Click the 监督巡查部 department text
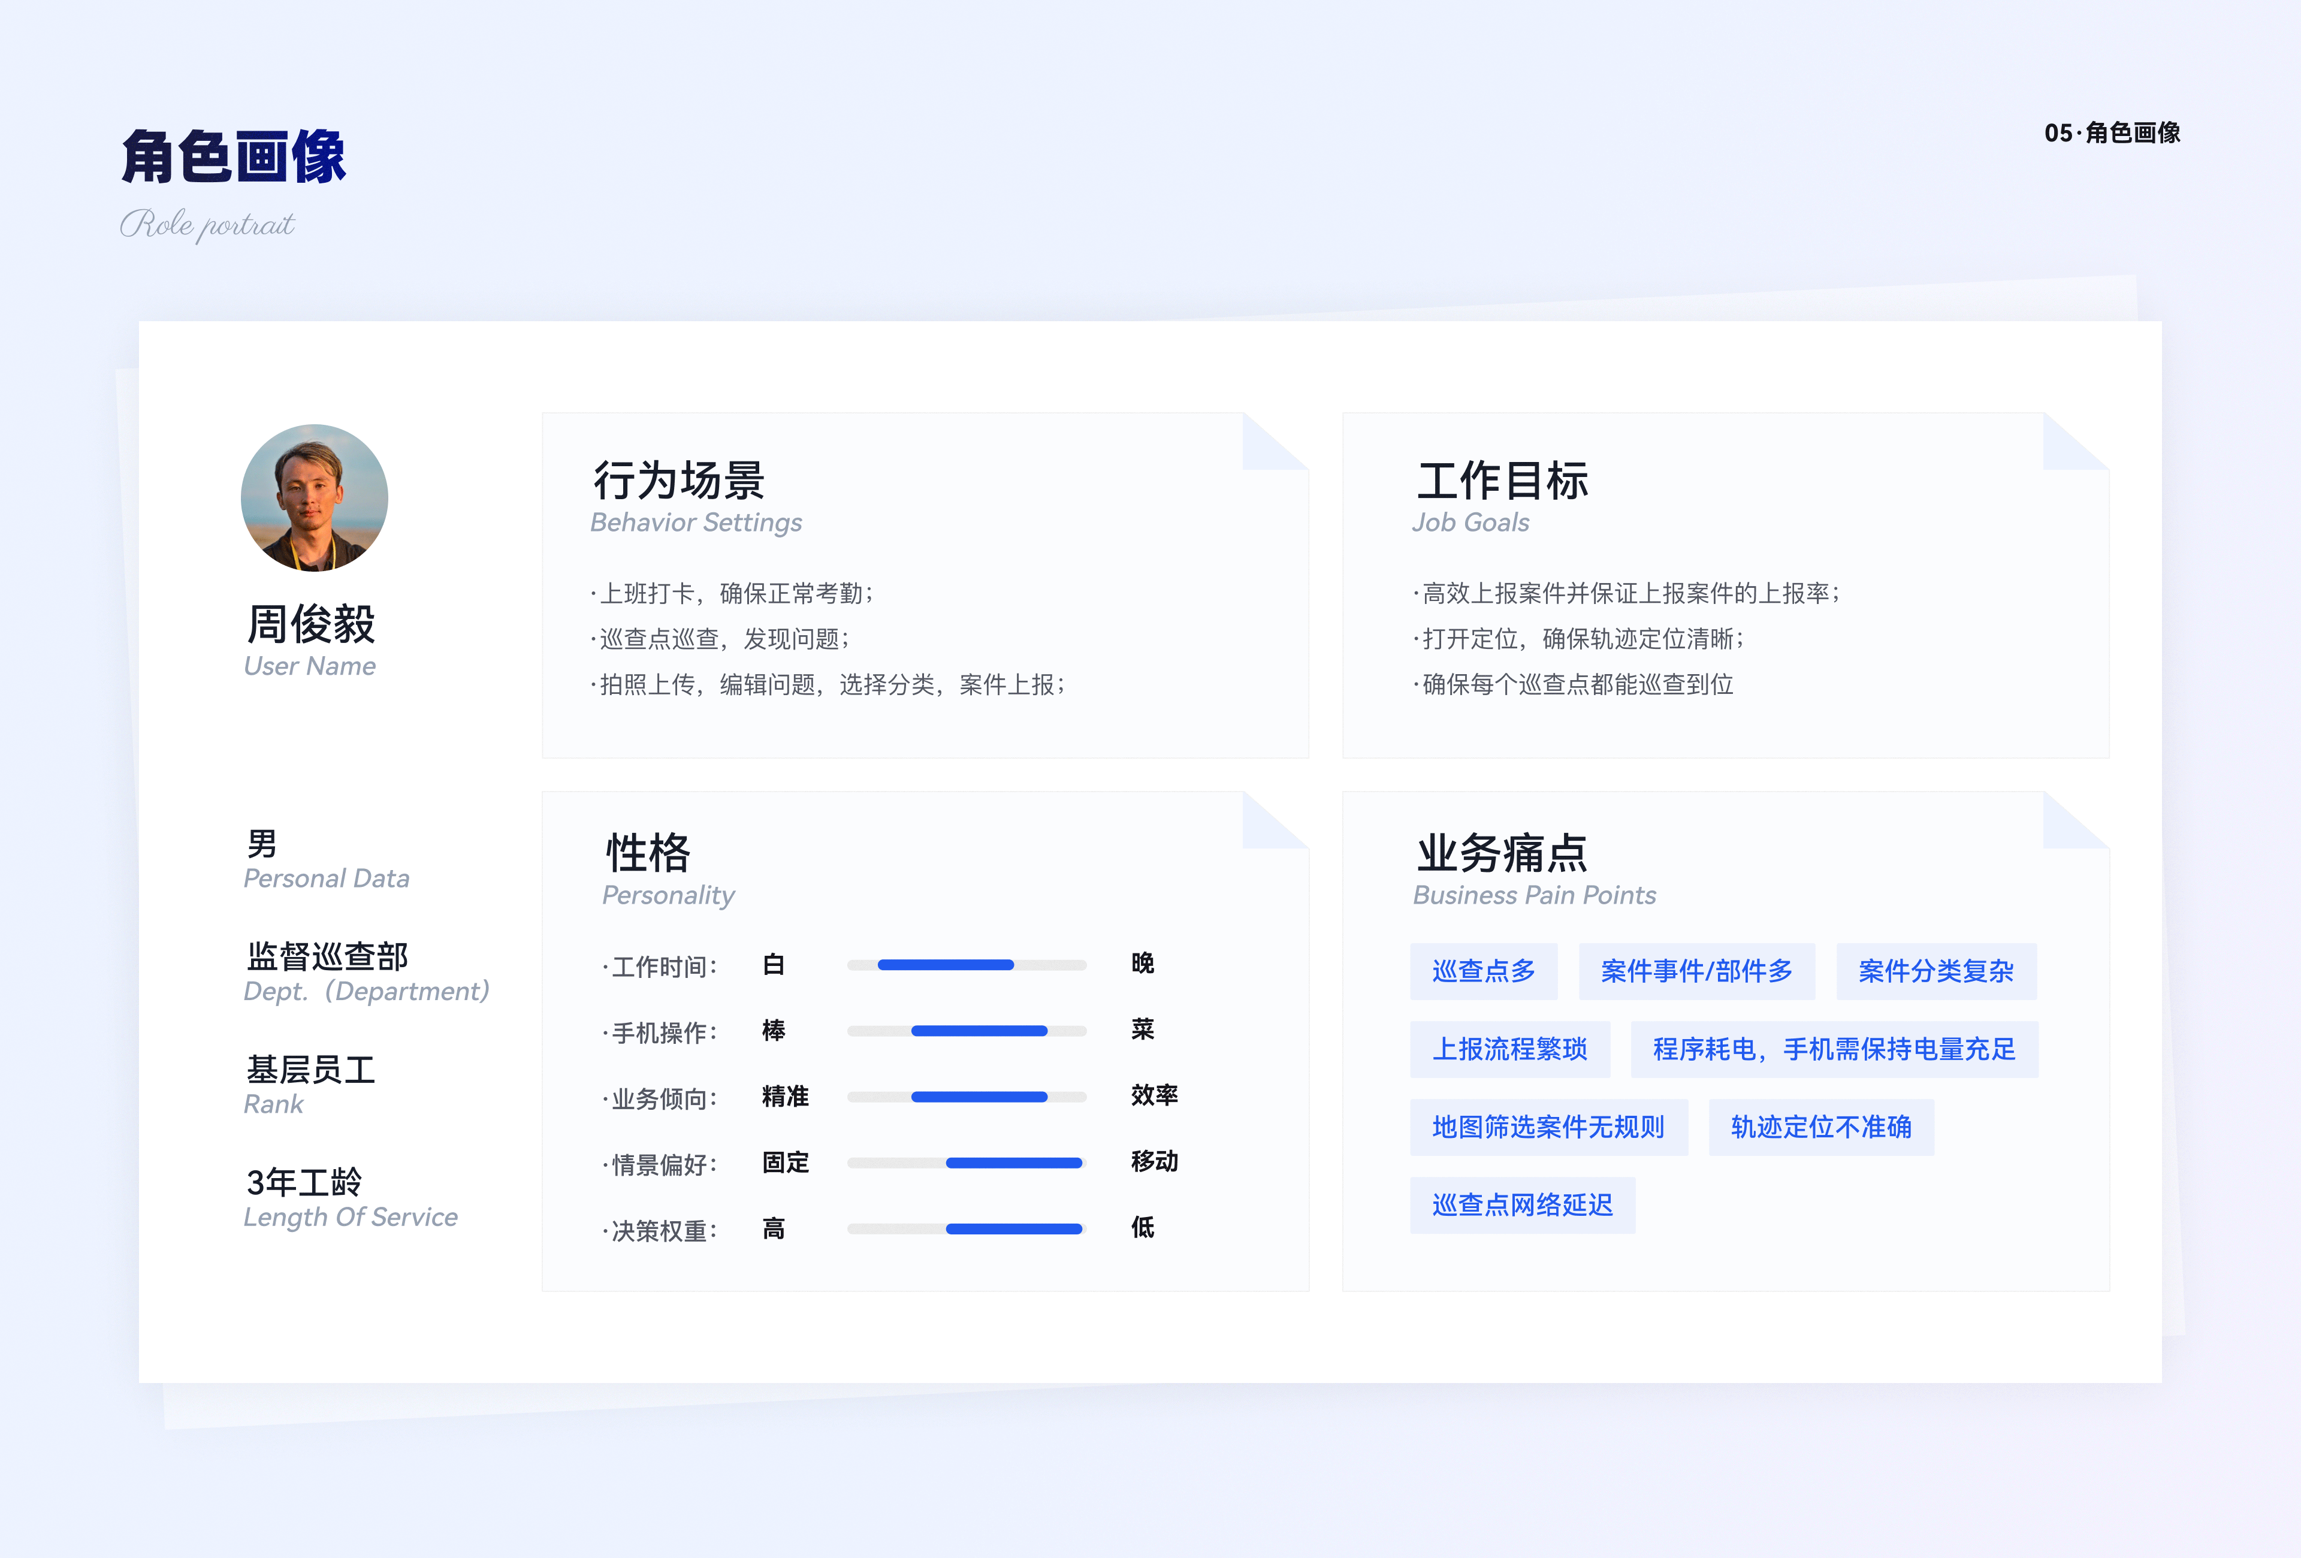The height and width of the screenshot is (1558, 2301). 327,956
